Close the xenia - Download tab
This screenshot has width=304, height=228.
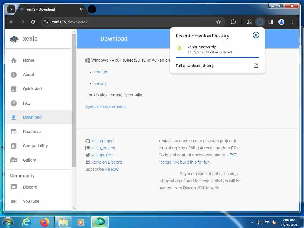(81, 9)
